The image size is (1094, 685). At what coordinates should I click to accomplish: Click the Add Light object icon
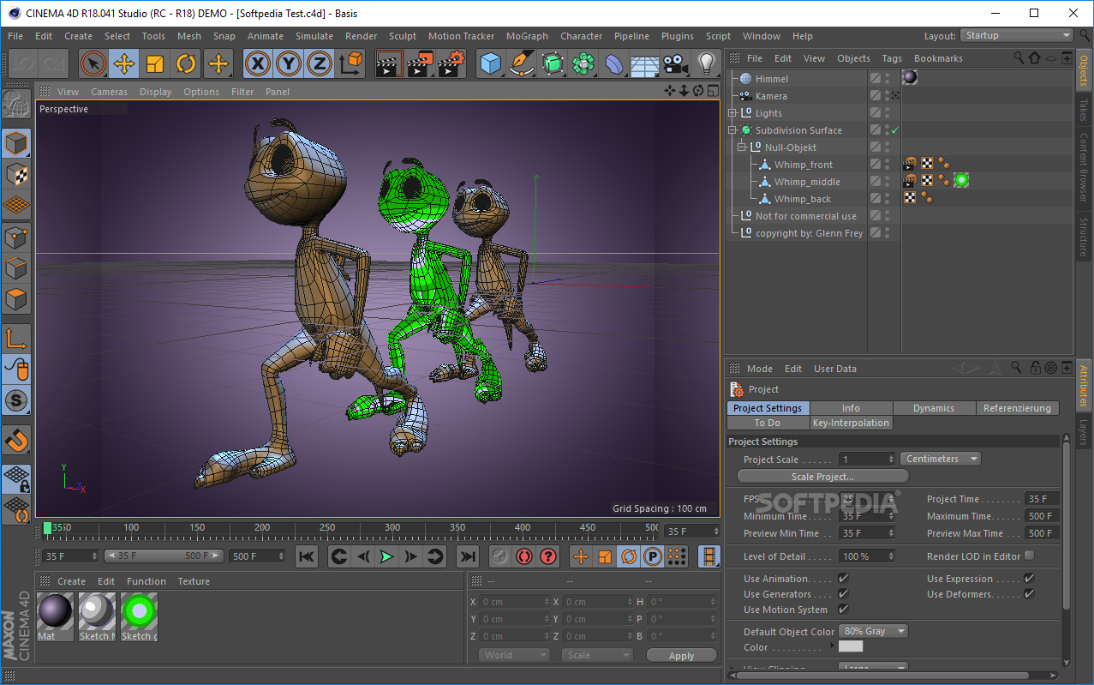coord(706,63)
